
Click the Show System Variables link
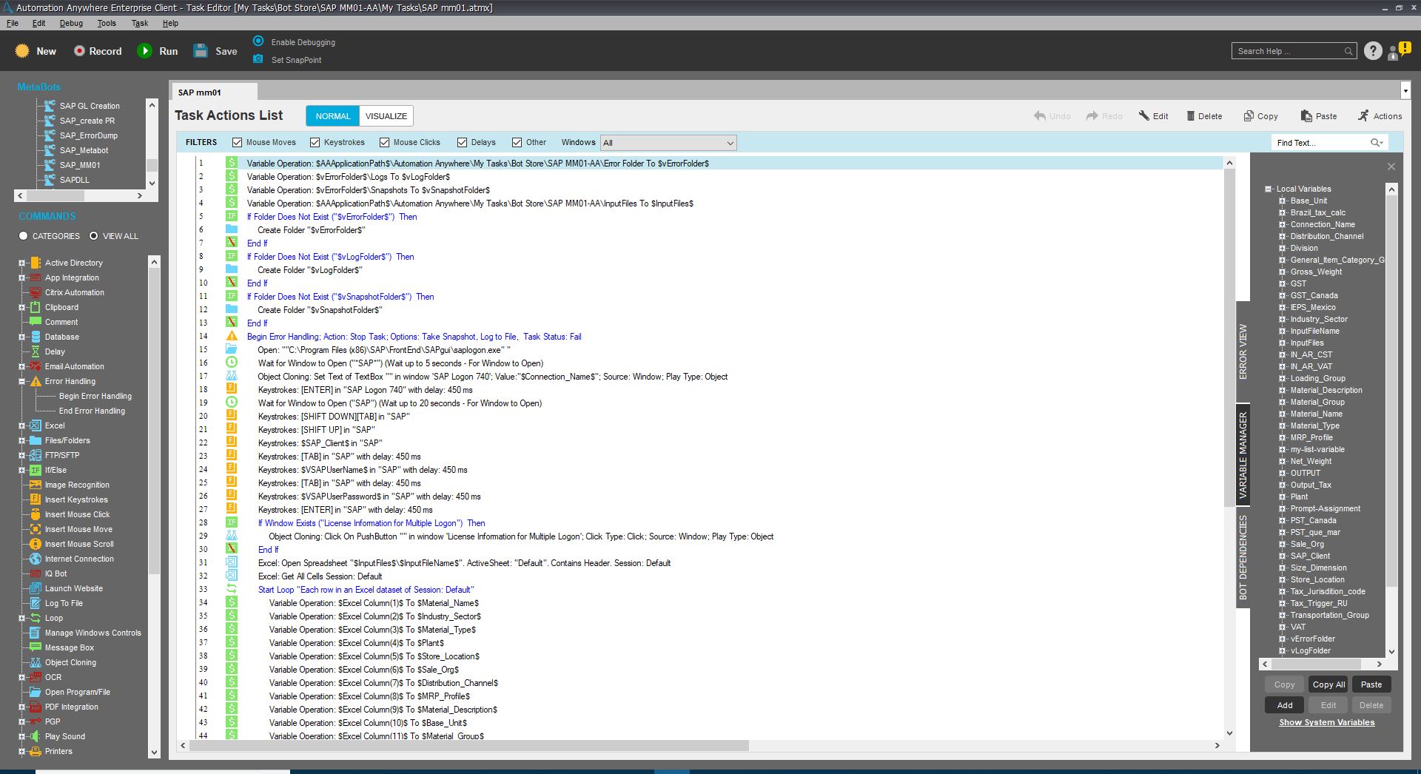(1326, 722)
